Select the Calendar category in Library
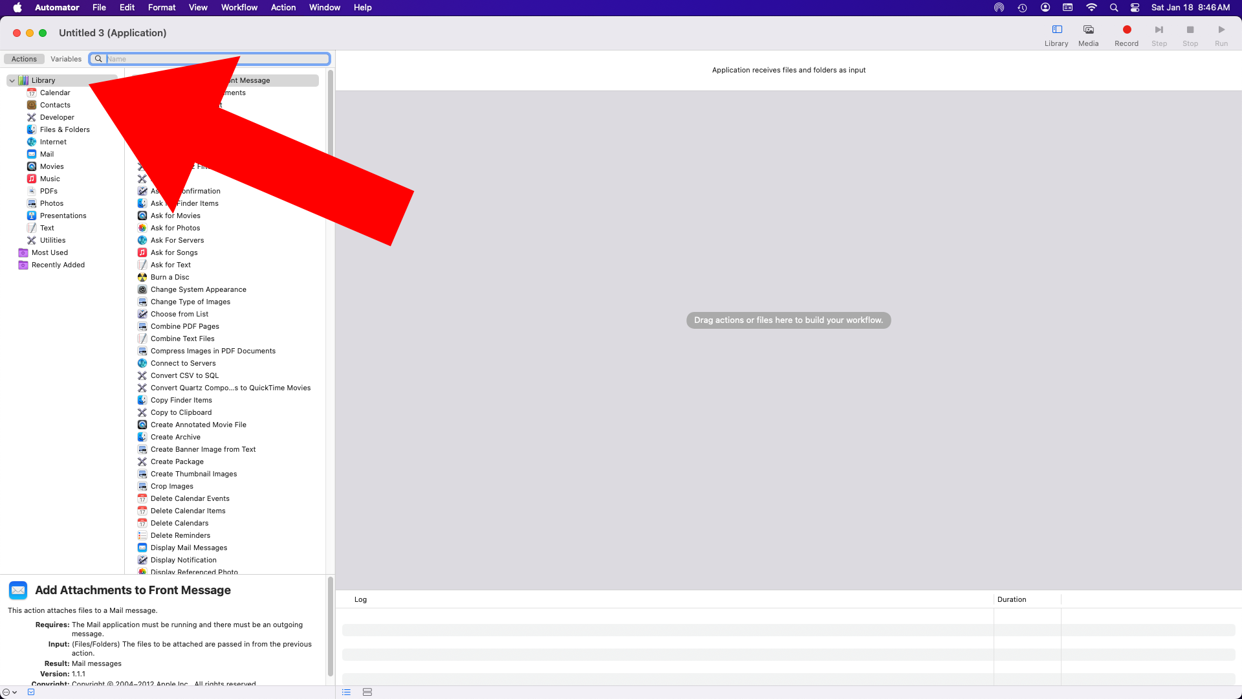Viewport: 1242px width, 699px height. 55,93
